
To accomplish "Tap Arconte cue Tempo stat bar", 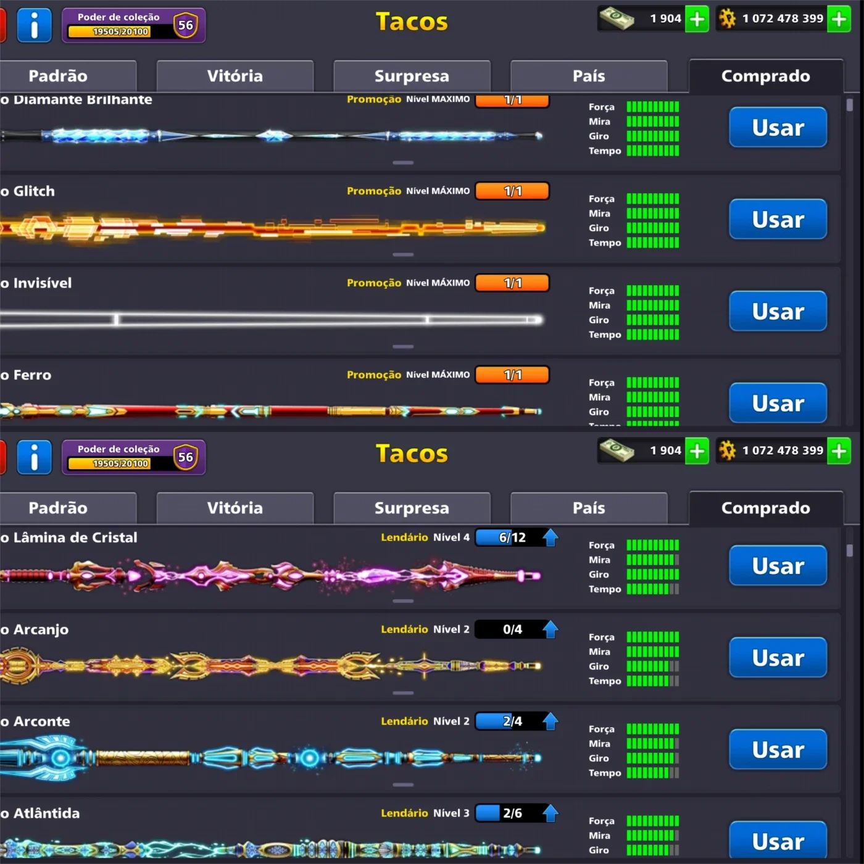I will (x=653, y=773).
